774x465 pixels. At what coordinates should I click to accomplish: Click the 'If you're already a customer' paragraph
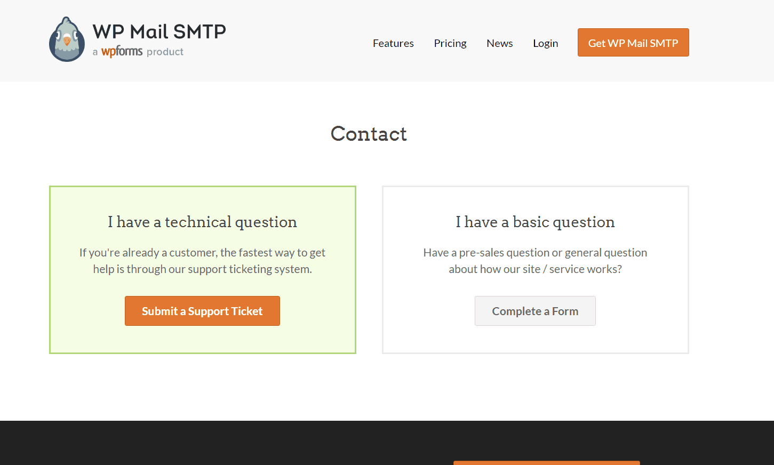click(202, 261)
